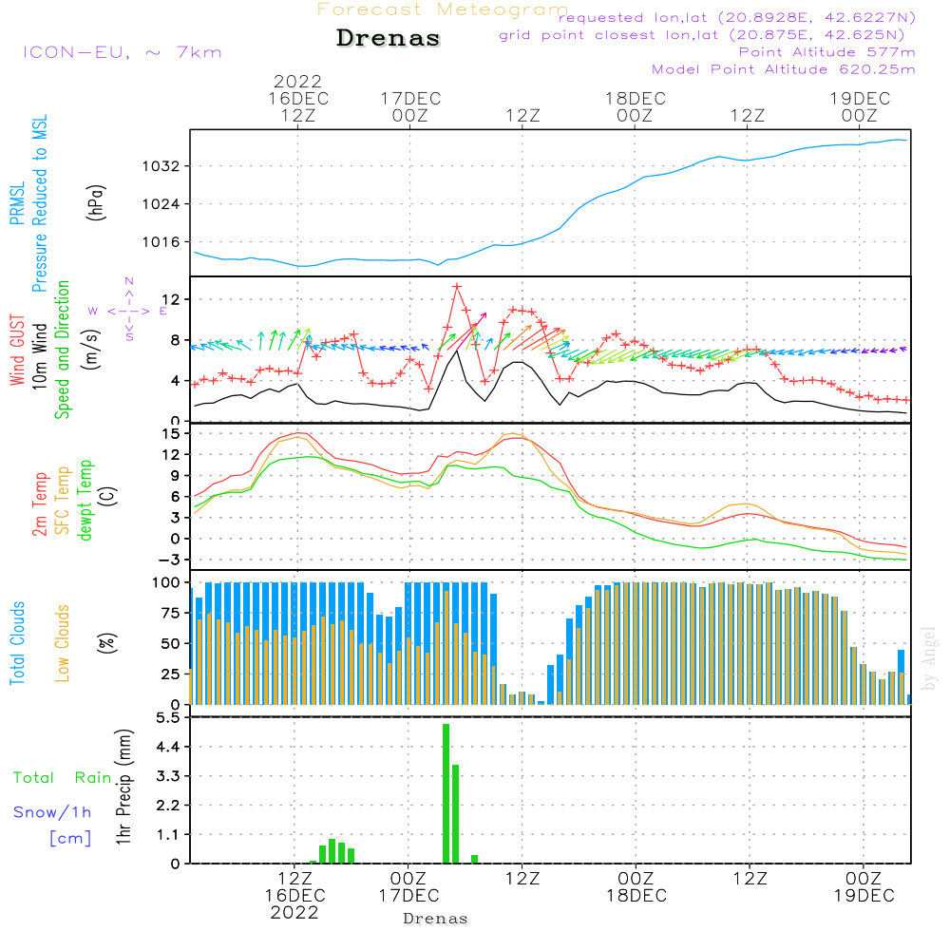Click the 2.2 value on precipitation axis

point(168,806)
